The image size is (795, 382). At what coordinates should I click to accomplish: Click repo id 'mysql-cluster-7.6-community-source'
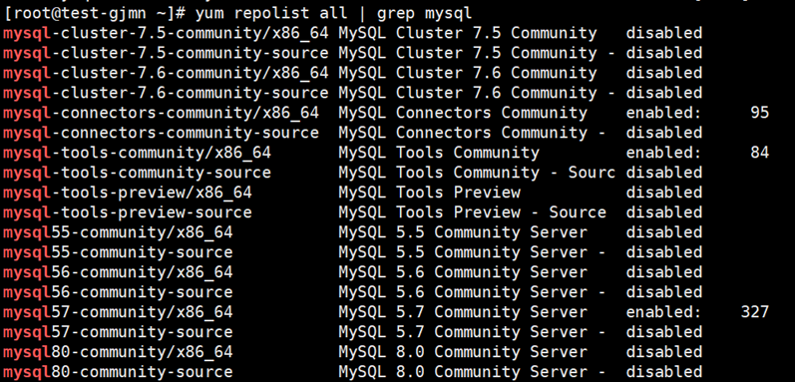(166, 93)
